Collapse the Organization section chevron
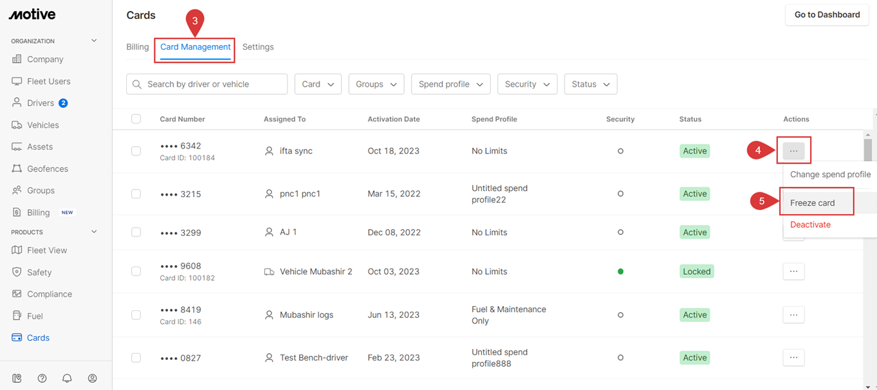The image size is (877, 390). [x=94, y=41]
